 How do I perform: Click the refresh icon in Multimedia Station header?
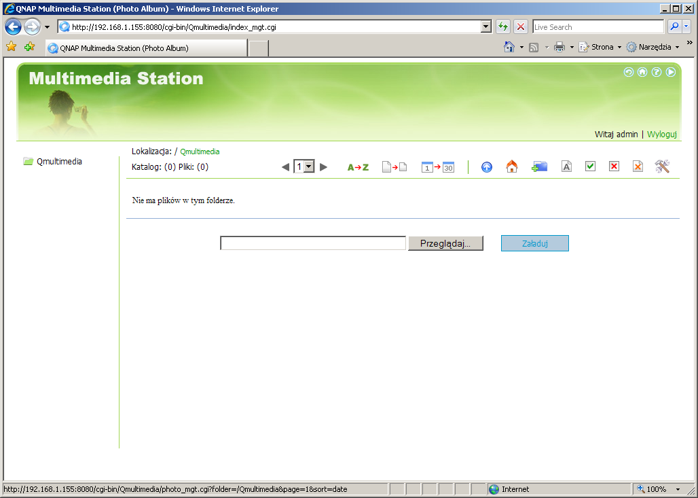pyautogui.click(x=628, y=72)
